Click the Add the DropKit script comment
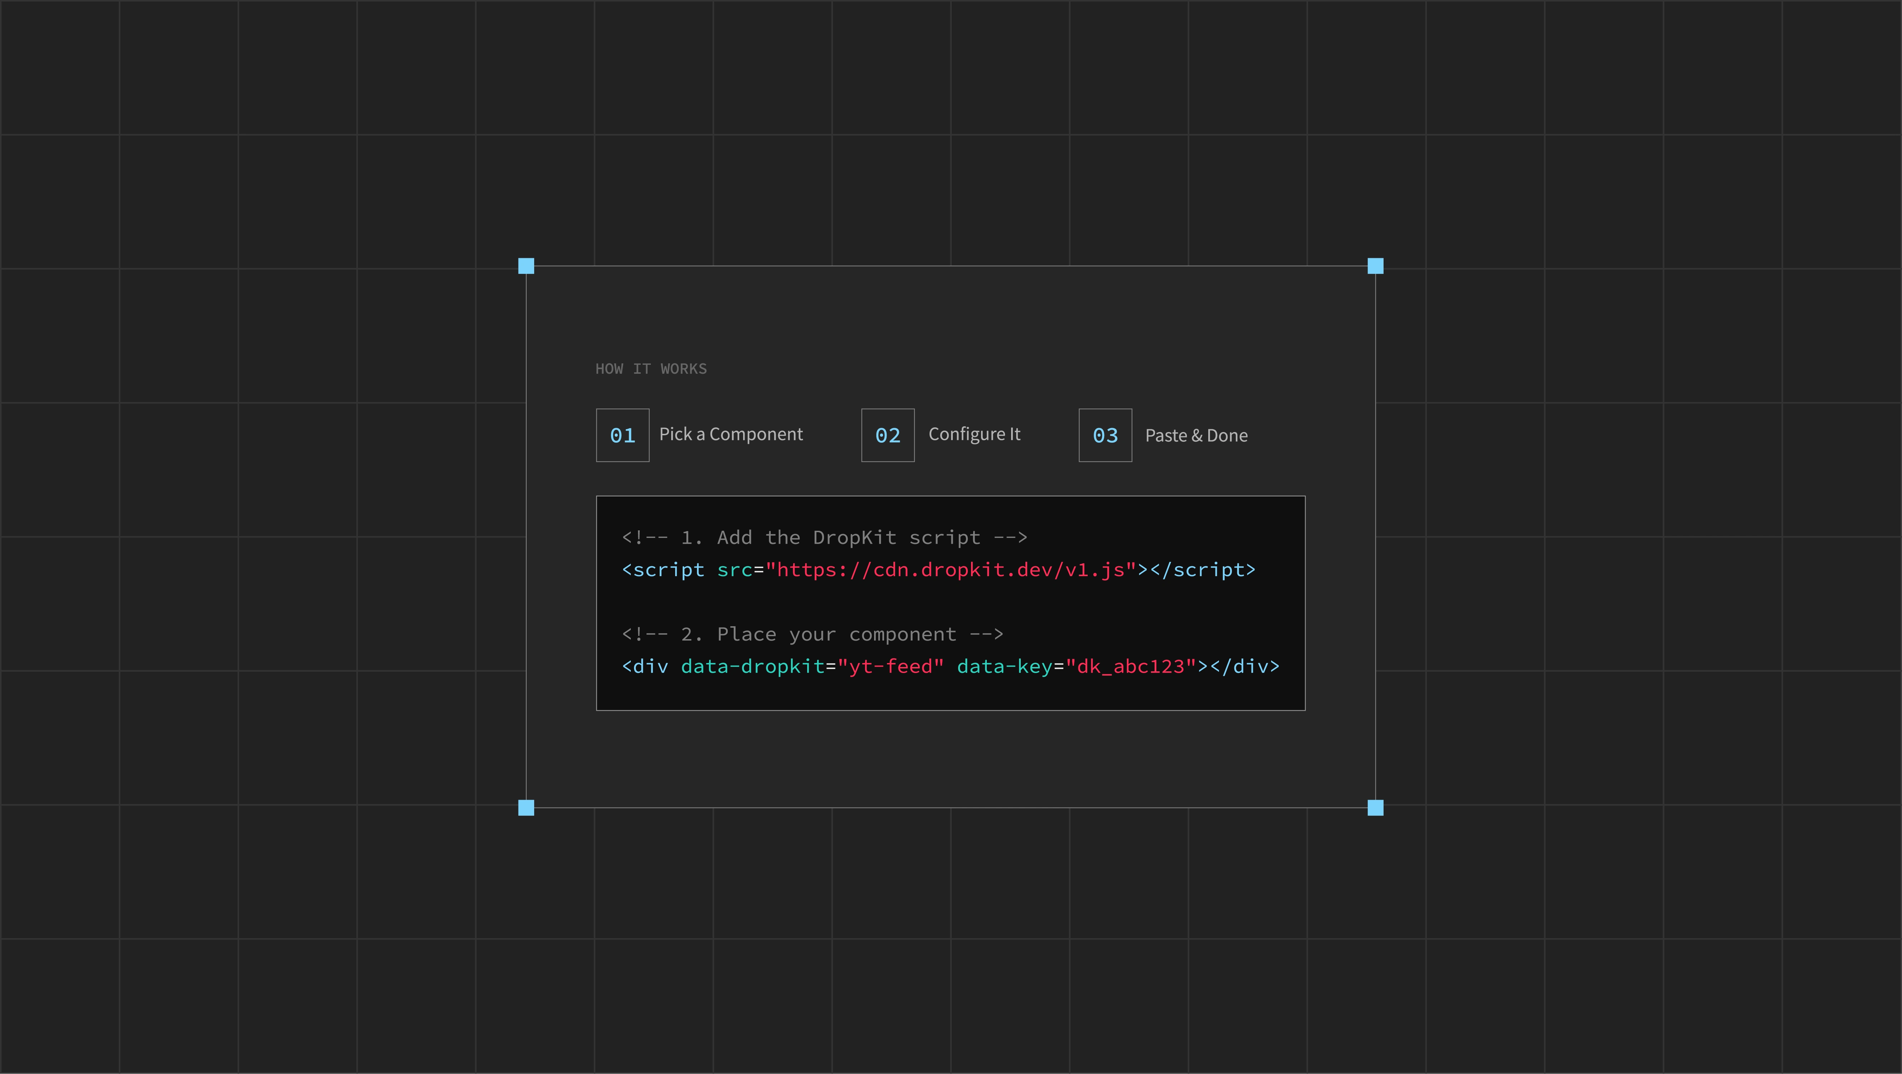The height and width of the screenshot is (1074, 1902). point(824,538)
